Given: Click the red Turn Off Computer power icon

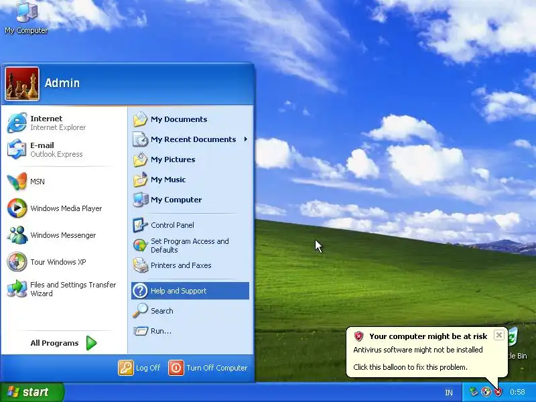Looking at the screenshot, I should pos(176,368).
